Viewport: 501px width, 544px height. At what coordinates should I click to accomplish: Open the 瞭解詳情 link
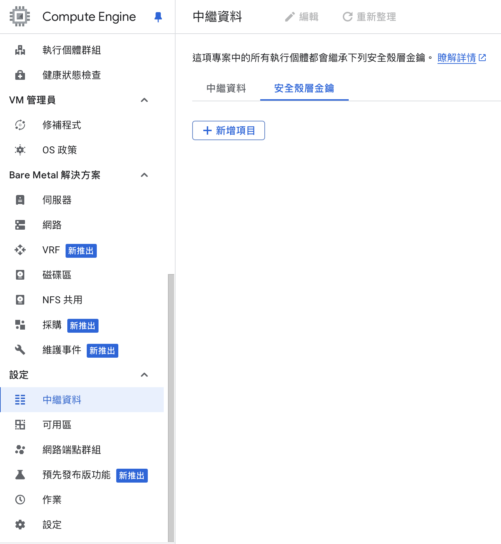[x=457, y=58]
